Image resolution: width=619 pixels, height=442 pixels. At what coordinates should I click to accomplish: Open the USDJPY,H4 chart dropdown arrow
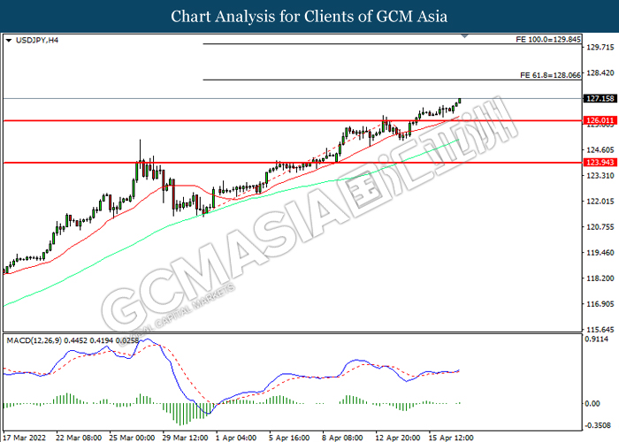(x=9, y=41)
